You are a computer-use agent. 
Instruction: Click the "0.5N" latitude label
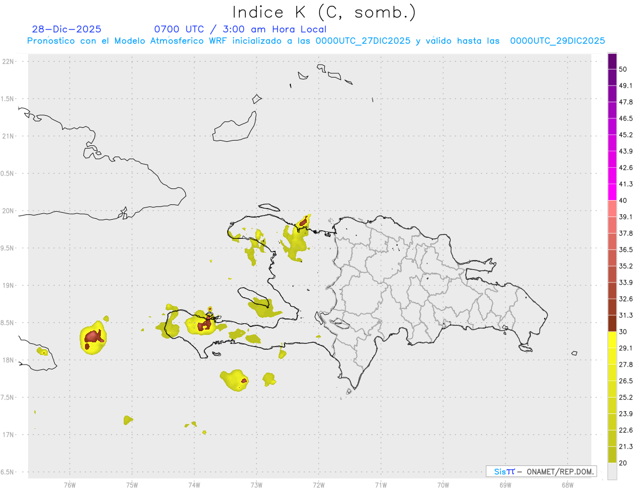pyautogui.click(x=8, y=174)
